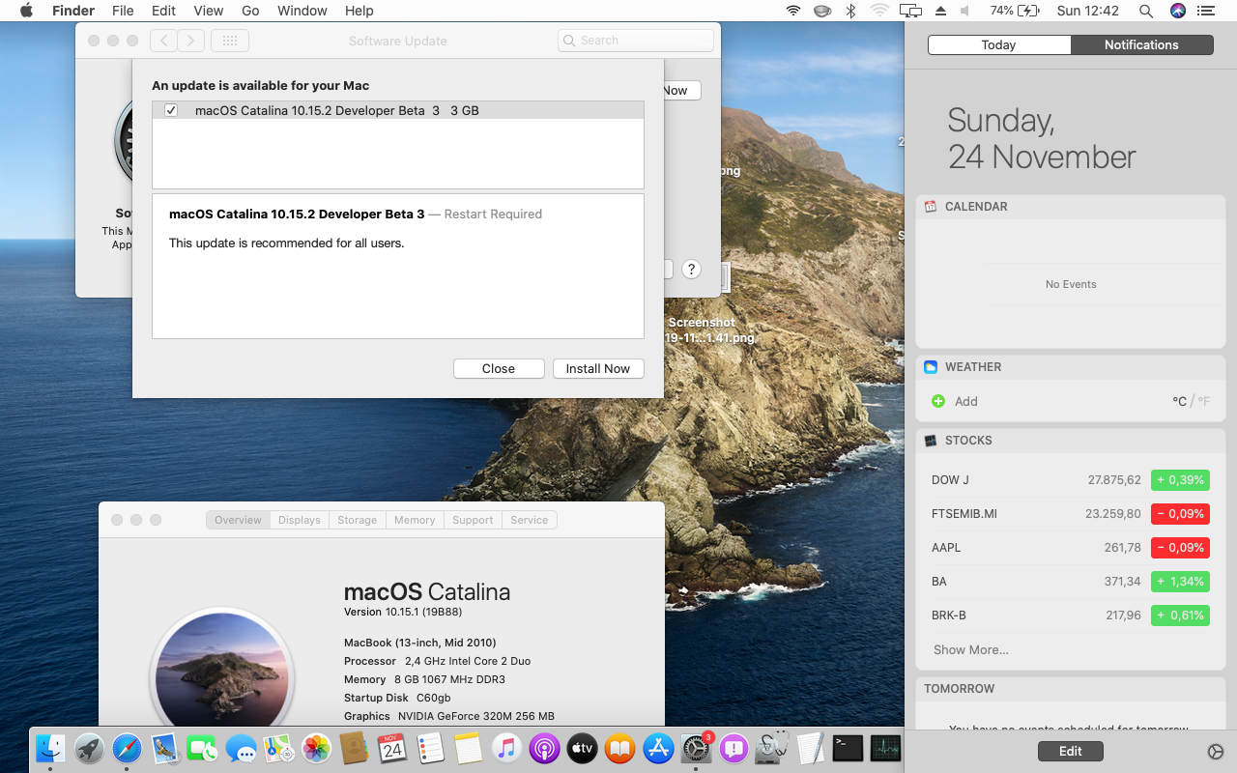Open Service tab in About This Mac

click(x=530, y=520)
